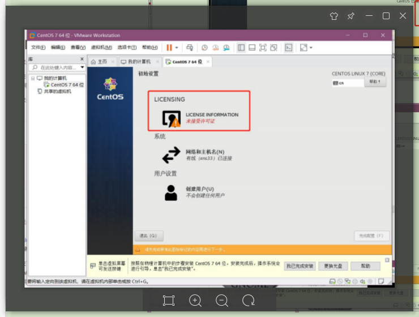Take a snapshot with the clock icon

204,48
